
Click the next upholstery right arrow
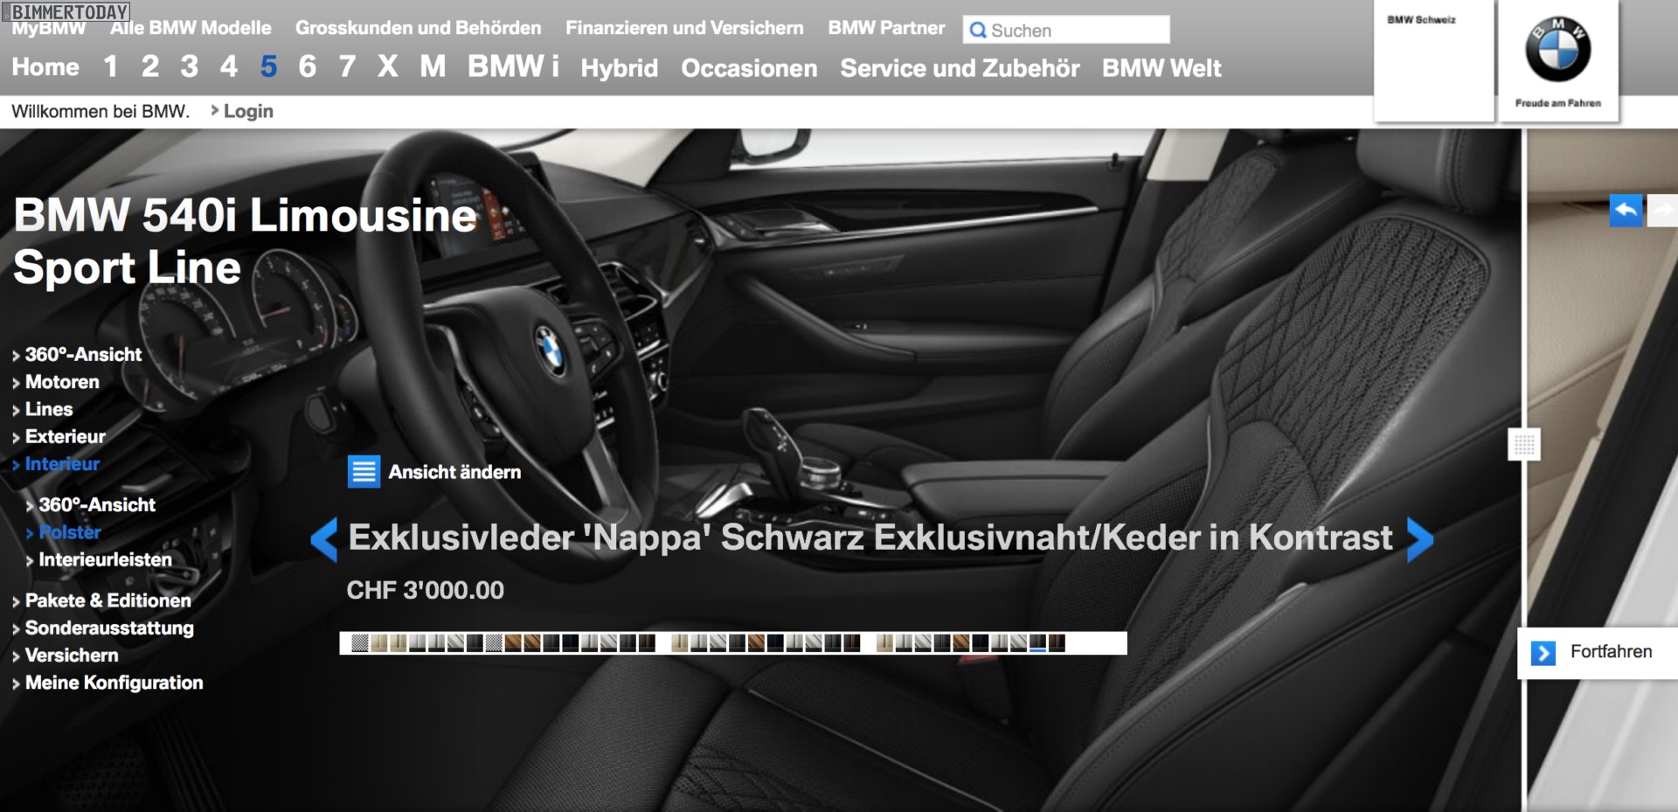point(1420,539)
